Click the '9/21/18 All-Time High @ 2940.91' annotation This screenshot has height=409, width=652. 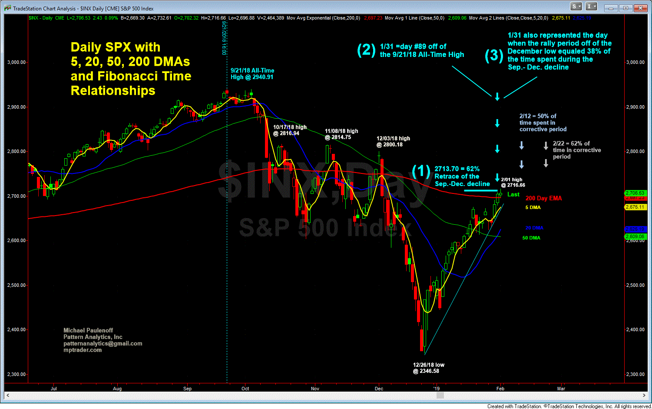[x=252, y=73]
